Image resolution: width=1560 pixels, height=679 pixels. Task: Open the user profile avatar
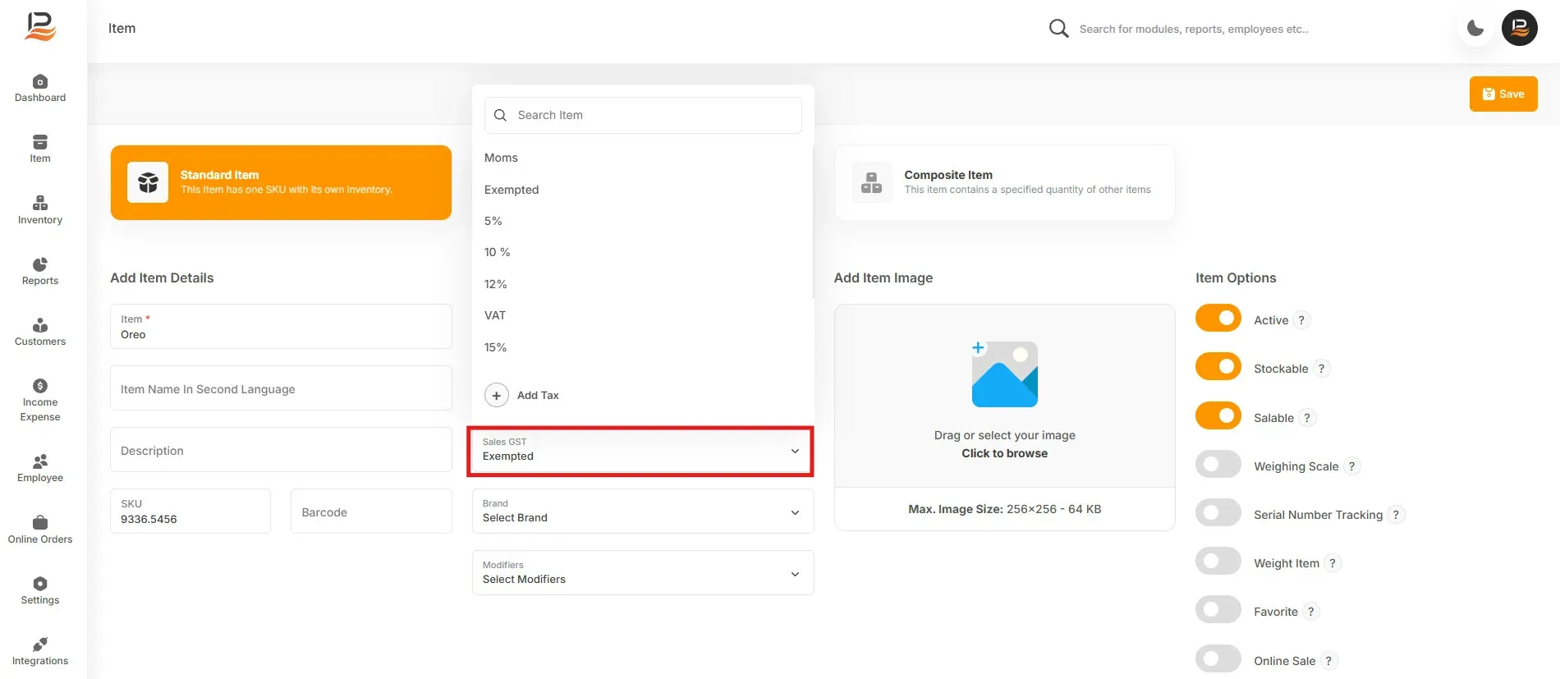click(x=1520, y=28)
